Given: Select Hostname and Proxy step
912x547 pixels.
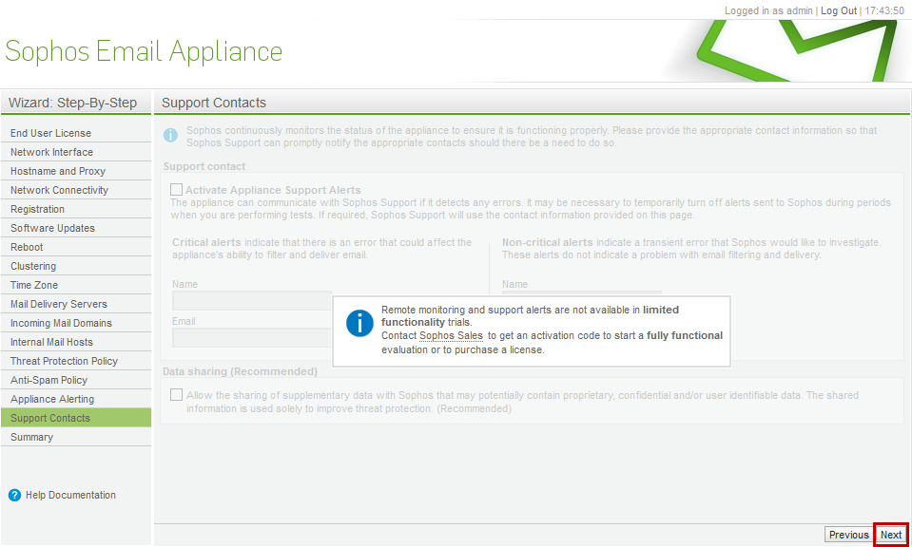Looking at the screenshot, I should (76, 171).
